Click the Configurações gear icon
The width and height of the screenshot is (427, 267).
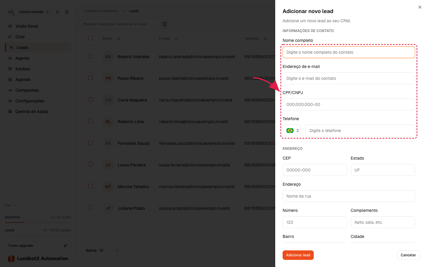click(x=10, y=101)
